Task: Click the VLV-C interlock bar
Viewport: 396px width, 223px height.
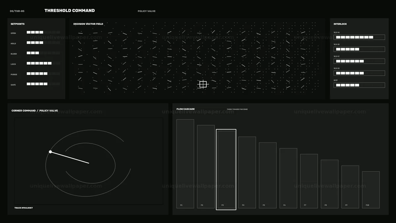Action: click(359, 61)
